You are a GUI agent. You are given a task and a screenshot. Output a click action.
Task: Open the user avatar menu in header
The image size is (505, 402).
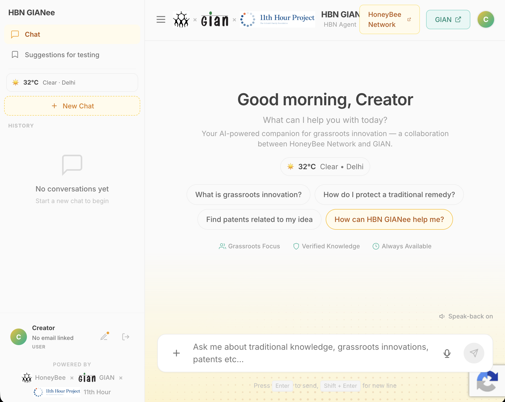(x=486, y=19)
